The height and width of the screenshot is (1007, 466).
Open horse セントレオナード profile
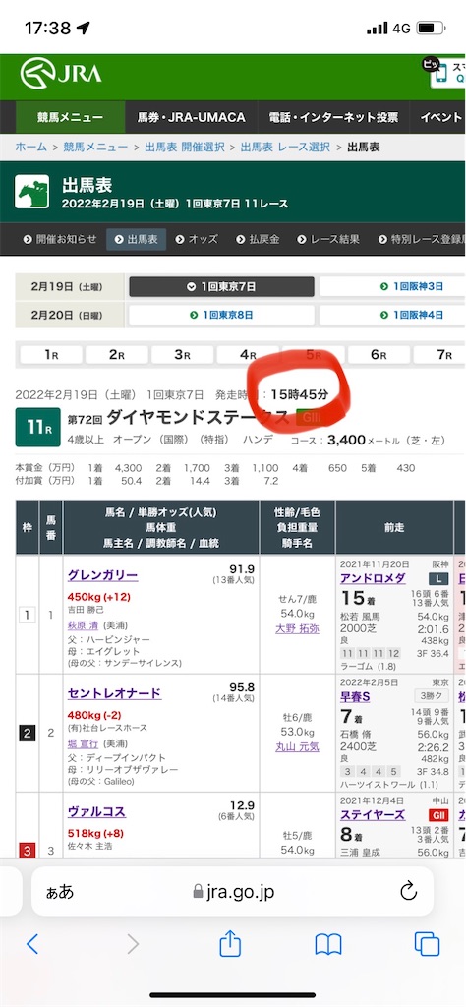click(114, 693)
